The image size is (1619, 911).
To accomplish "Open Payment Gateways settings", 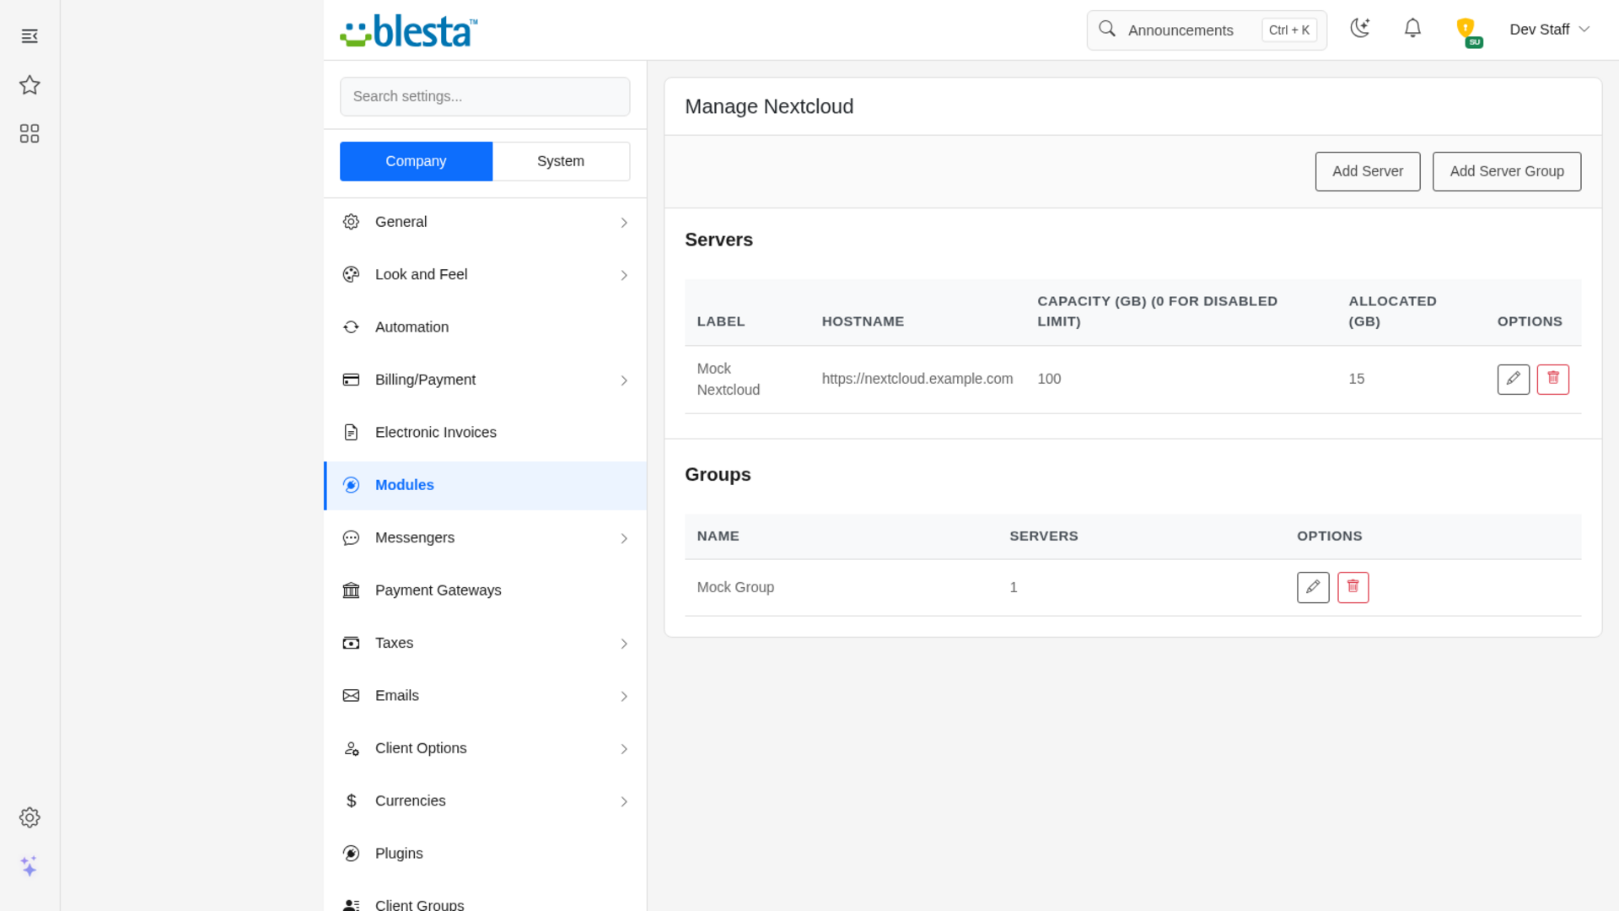I will (485, 590).
